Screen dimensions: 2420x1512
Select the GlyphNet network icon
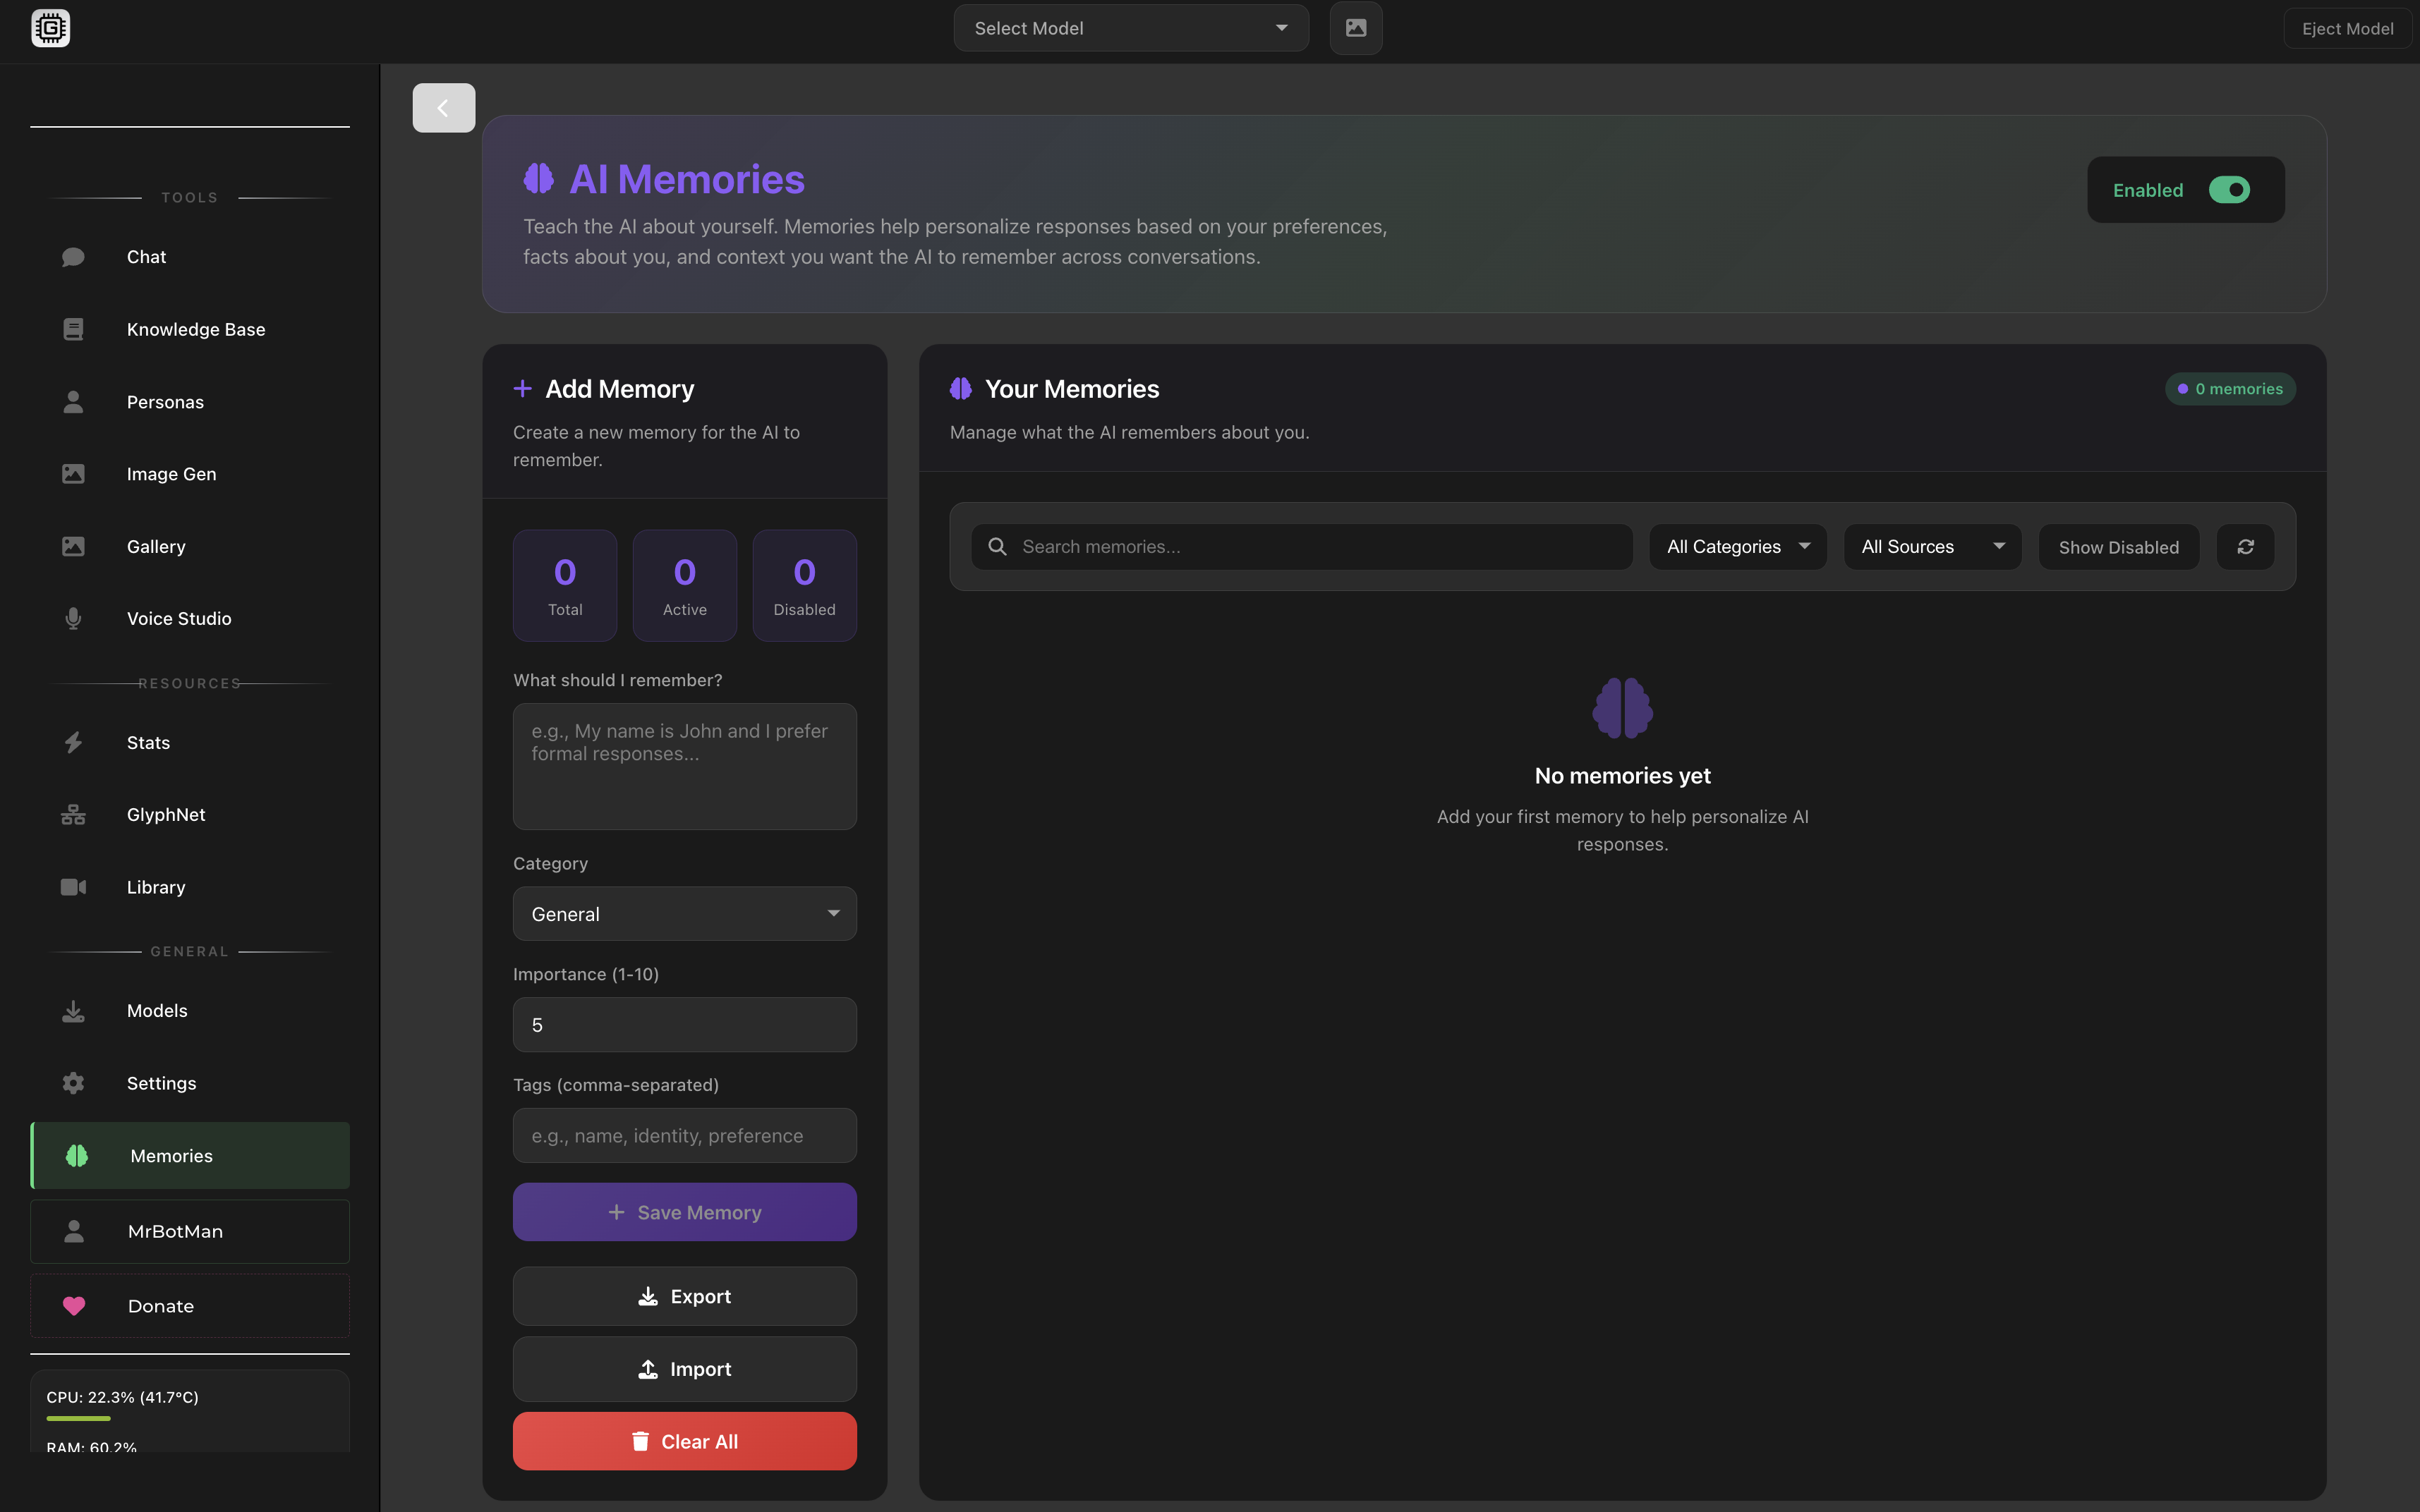click(x=73, y=814)
